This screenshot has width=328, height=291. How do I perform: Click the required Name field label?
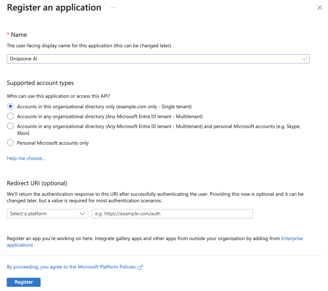(x=19, y=34)
